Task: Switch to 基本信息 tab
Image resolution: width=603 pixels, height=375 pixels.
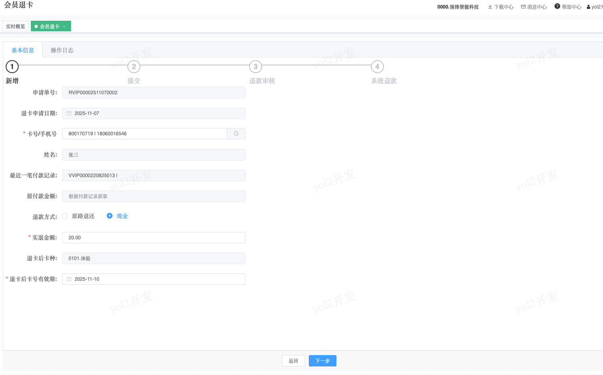Action: [x=23, y=50]
